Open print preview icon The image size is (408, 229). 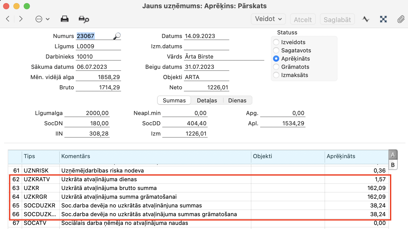pos(84,19)
